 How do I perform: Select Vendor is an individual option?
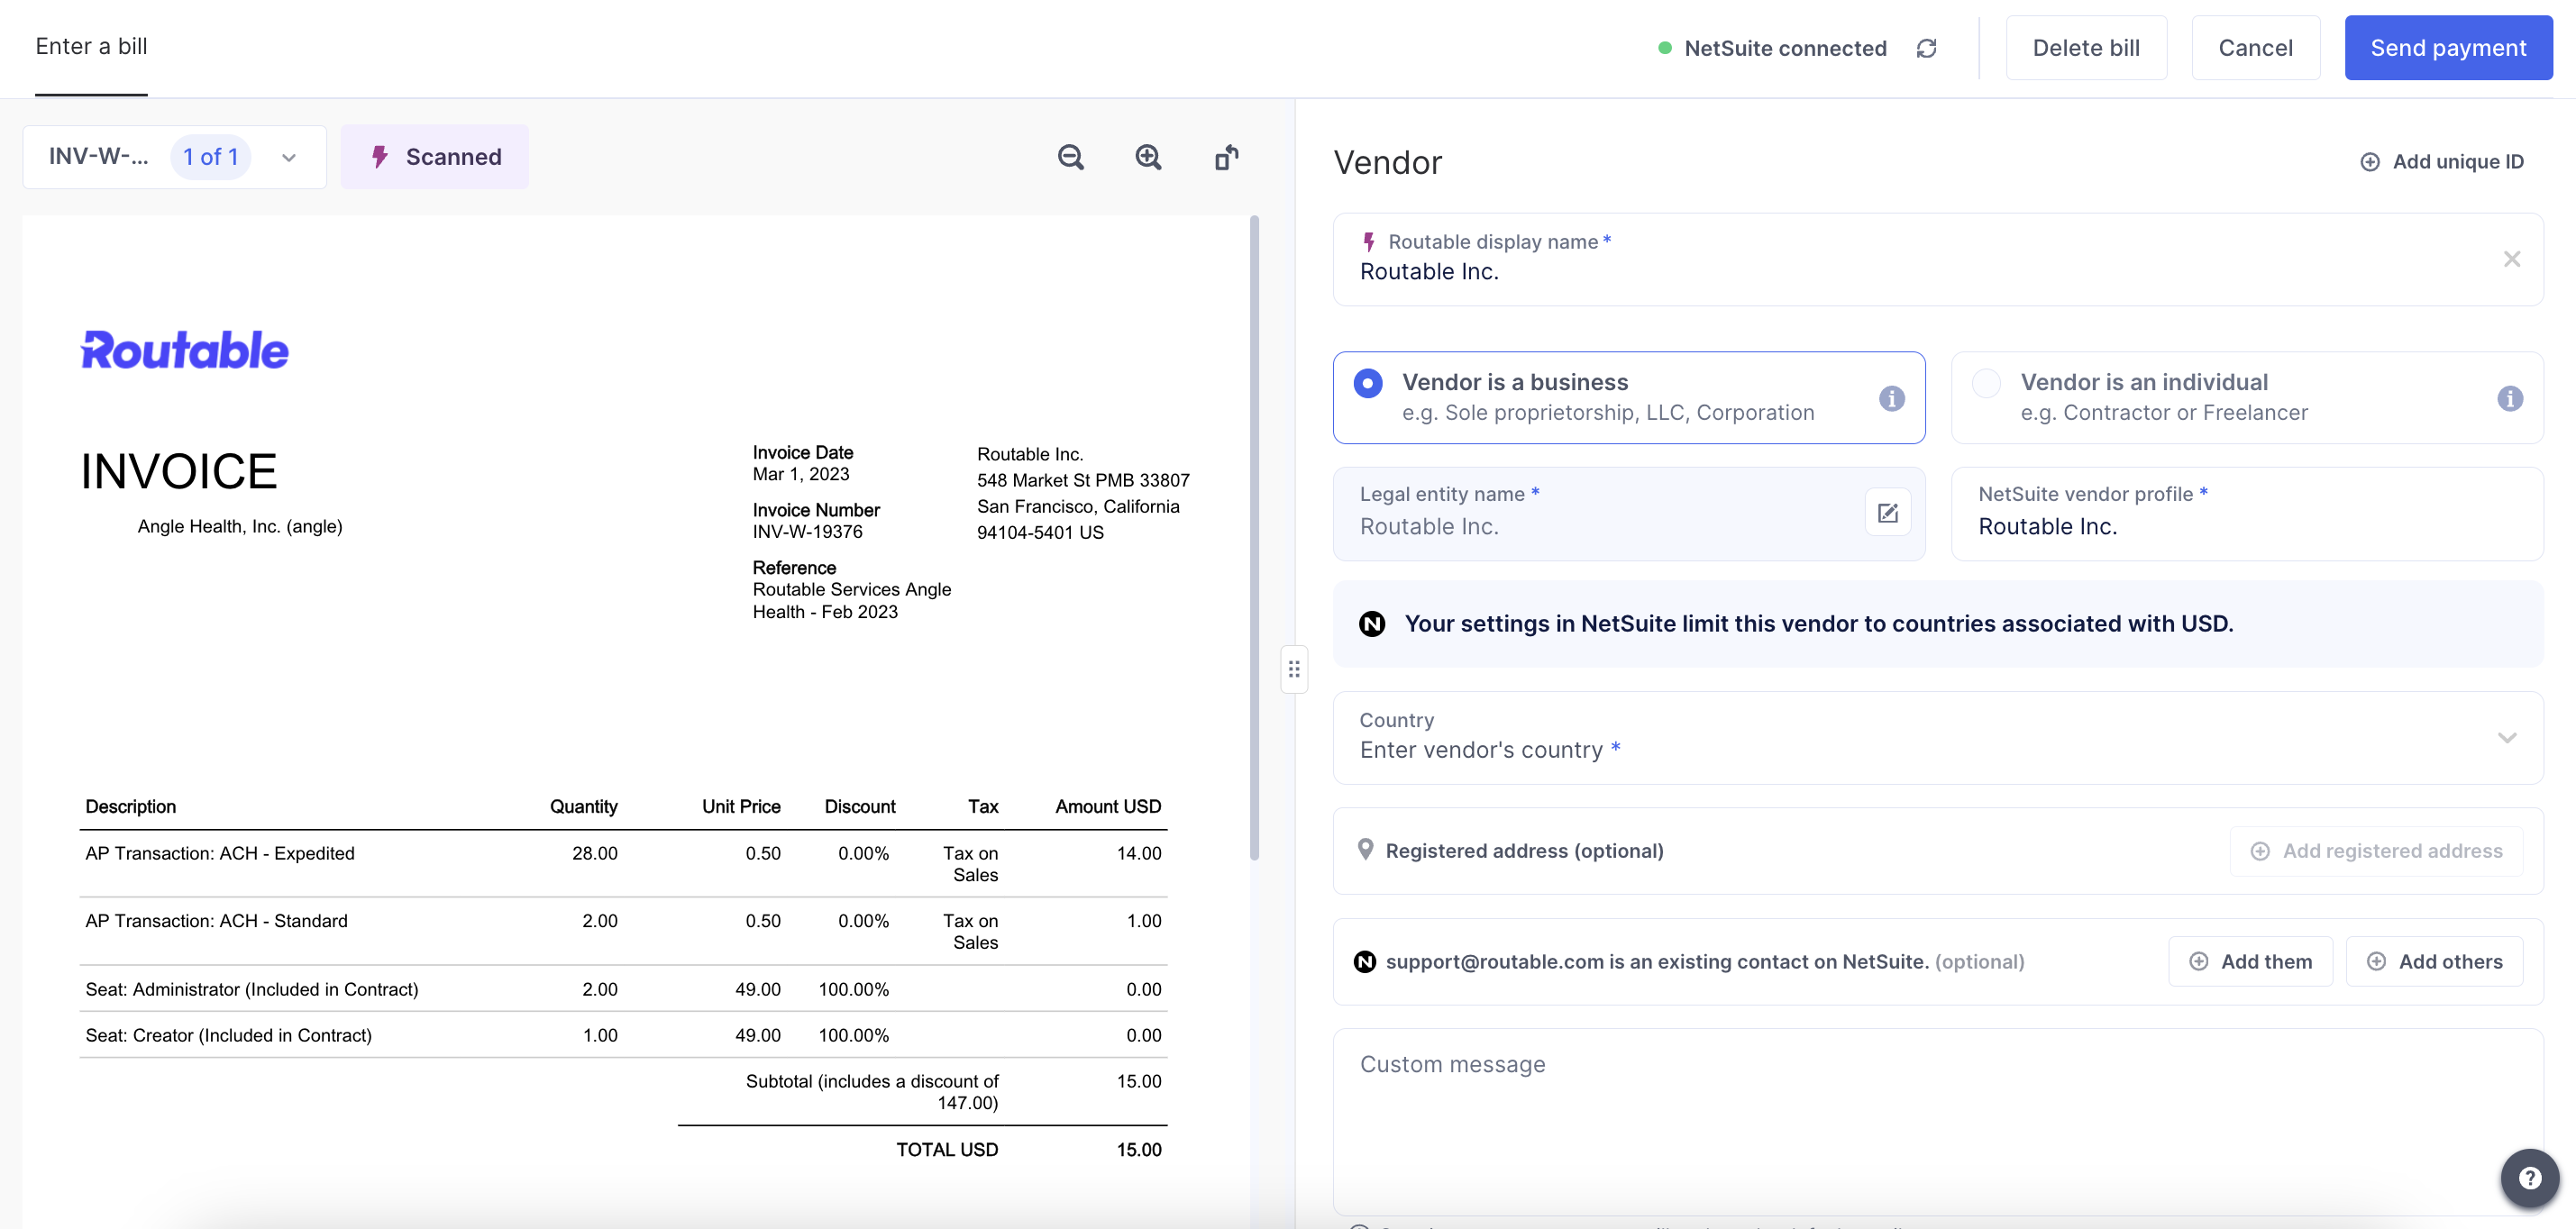pos(2246,397)
